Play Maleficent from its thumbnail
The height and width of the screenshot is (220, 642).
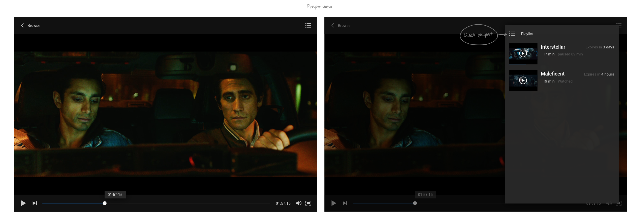coord(523,80)
